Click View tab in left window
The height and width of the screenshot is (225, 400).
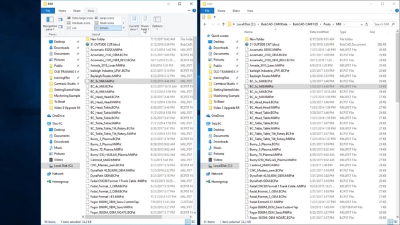(x=91, y=11)
